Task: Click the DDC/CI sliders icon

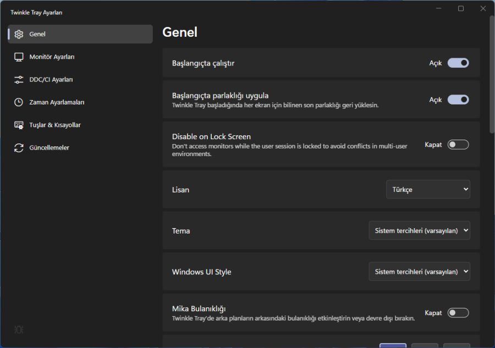Action: (19, 80)
